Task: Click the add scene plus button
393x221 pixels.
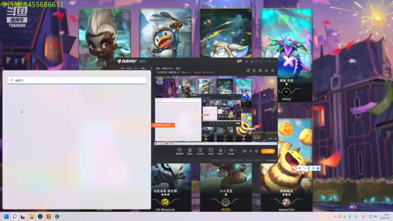Action: click(151, 68)
